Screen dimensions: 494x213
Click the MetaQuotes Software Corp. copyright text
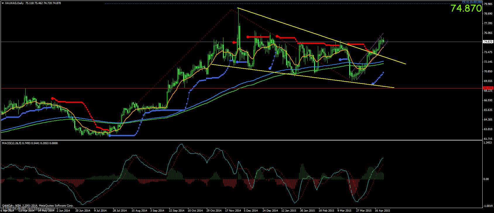tap(56, 206)
